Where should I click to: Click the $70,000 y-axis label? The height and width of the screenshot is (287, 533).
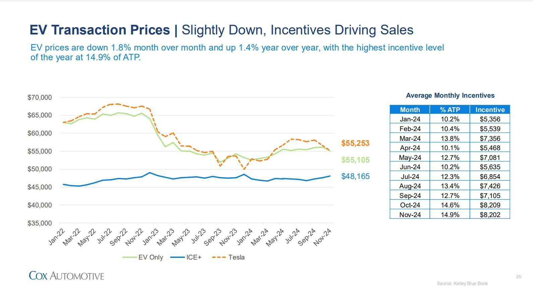(x=40, y=98)
